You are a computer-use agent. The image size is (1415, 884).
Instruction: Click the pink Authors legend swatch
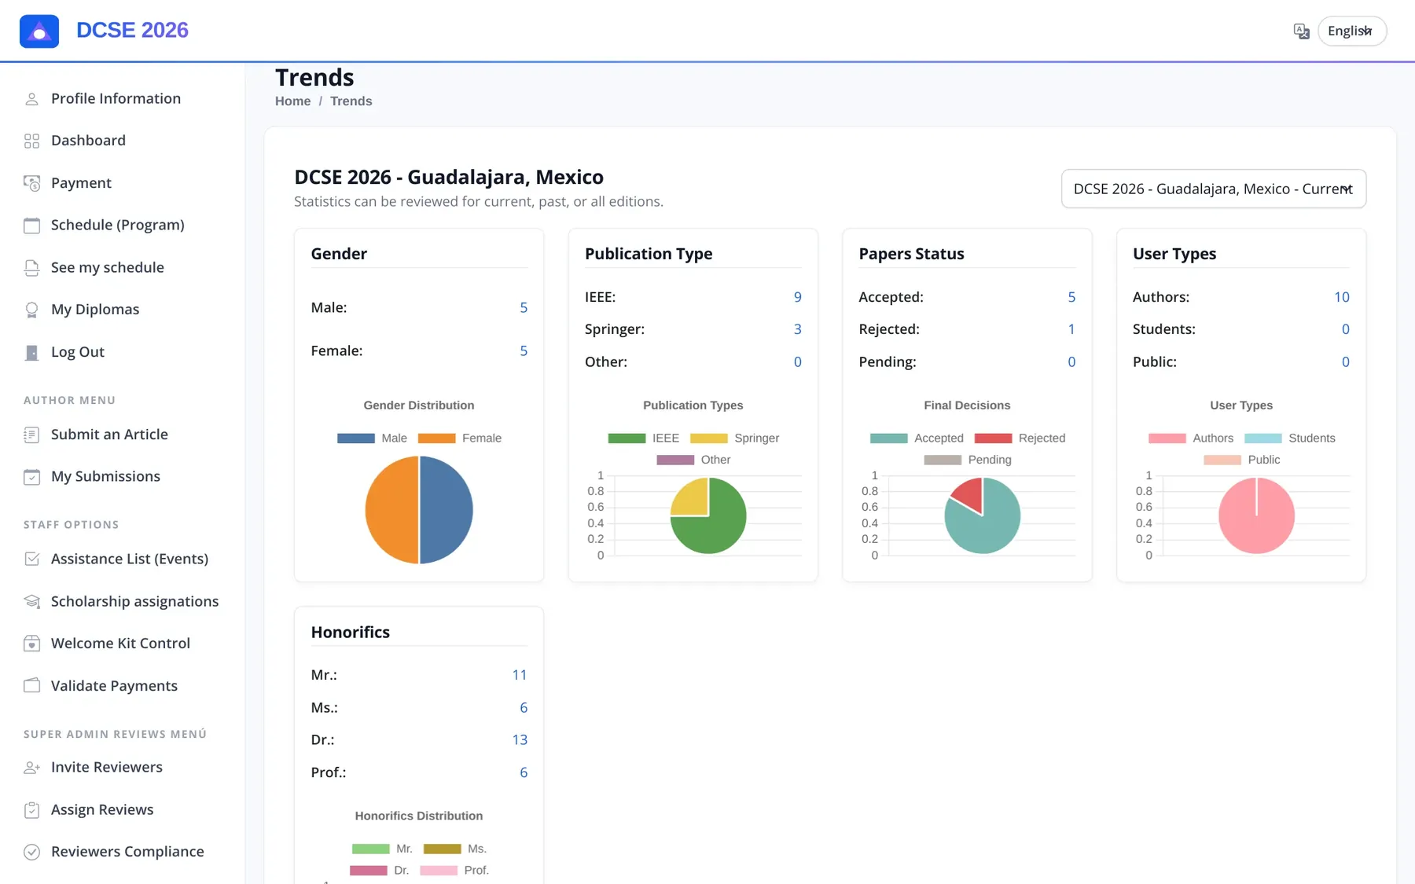tap(1167, 438)
